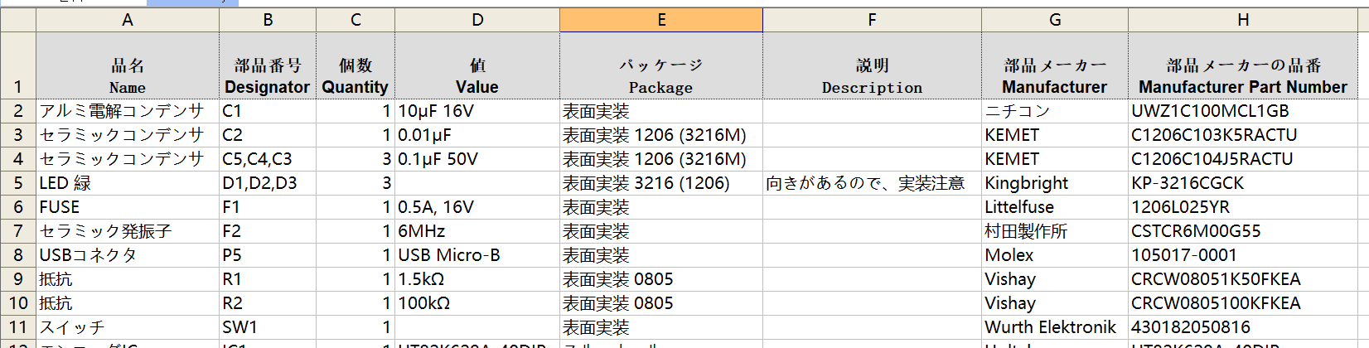
Task: Select column C header
Action: click(x=356, y=20)
